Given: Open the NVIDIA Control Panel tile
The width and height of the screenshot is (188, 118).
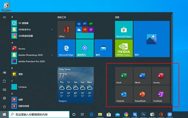Looking at the screenshot, I should pos(124,48).
